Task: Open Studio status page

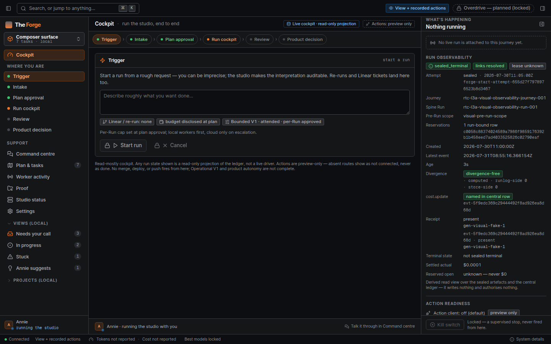Action: [x=44, y=200]
